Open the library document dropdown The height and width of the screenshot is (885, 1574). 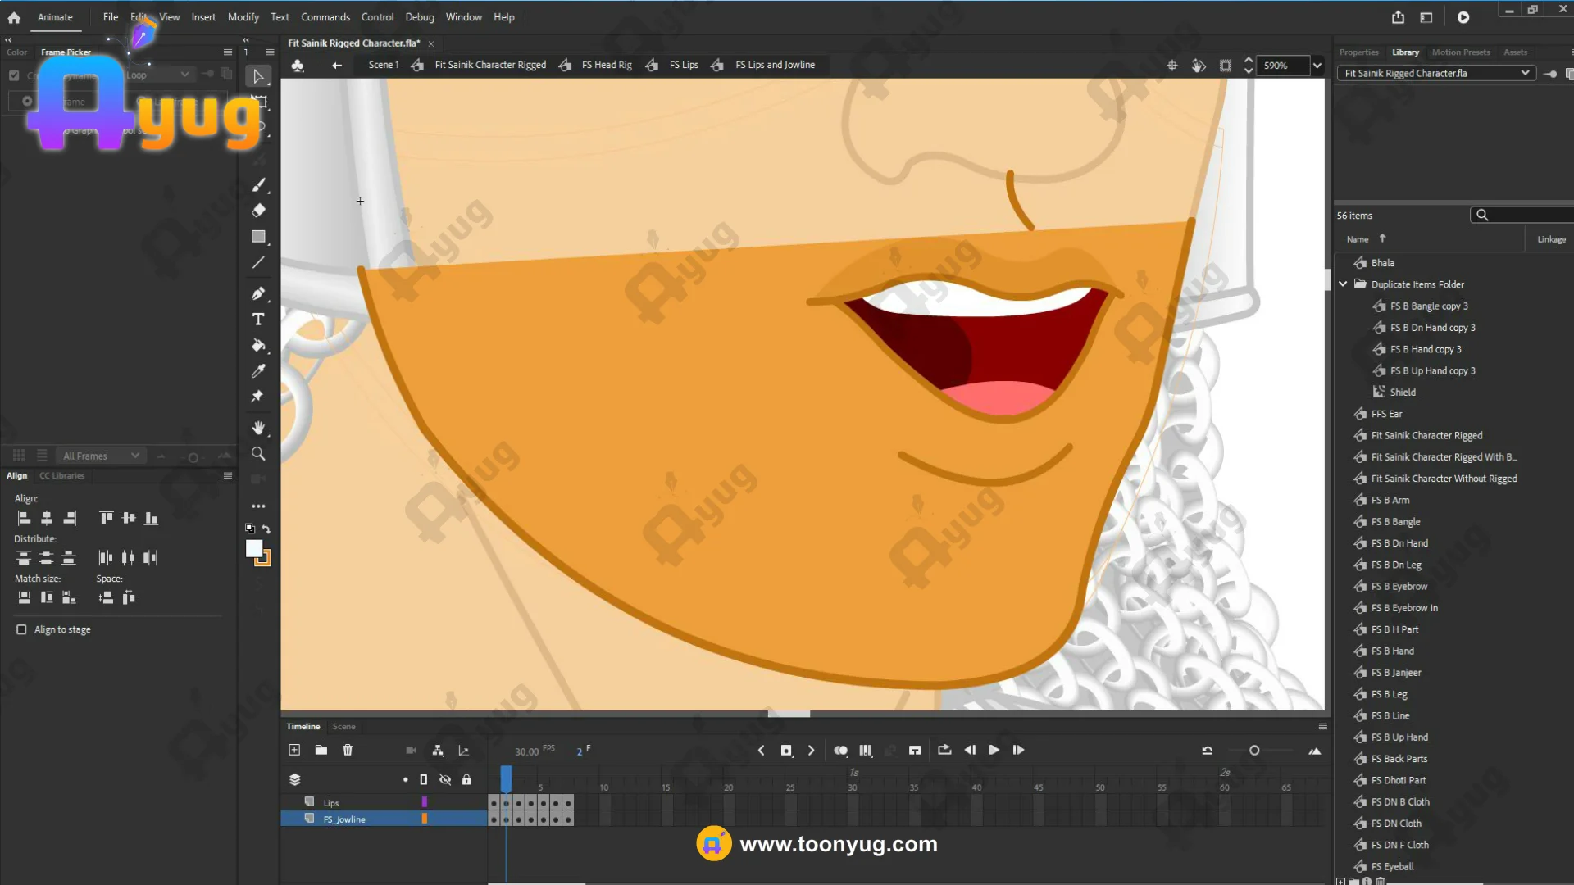click(1525, 73)
